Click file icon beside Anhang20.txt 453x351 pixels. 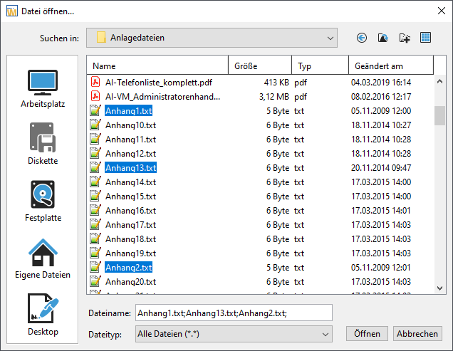pos(95,281)
